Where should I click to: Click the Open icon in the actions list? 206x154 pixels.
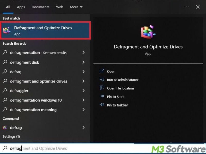click(x=102, y=71)
